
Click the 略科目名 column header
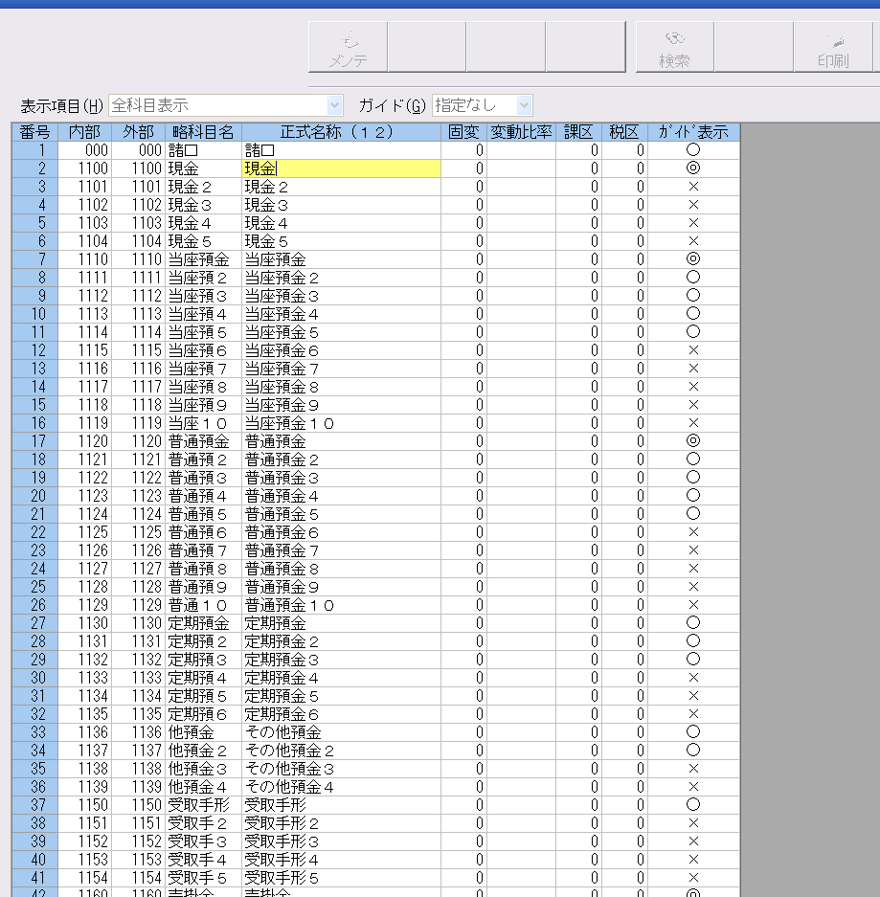[x=203, y=132]
